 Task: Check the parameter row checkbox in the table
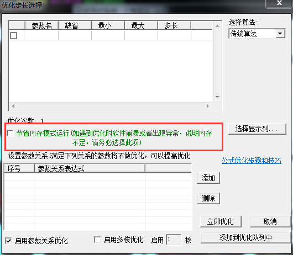coord(13,35)
